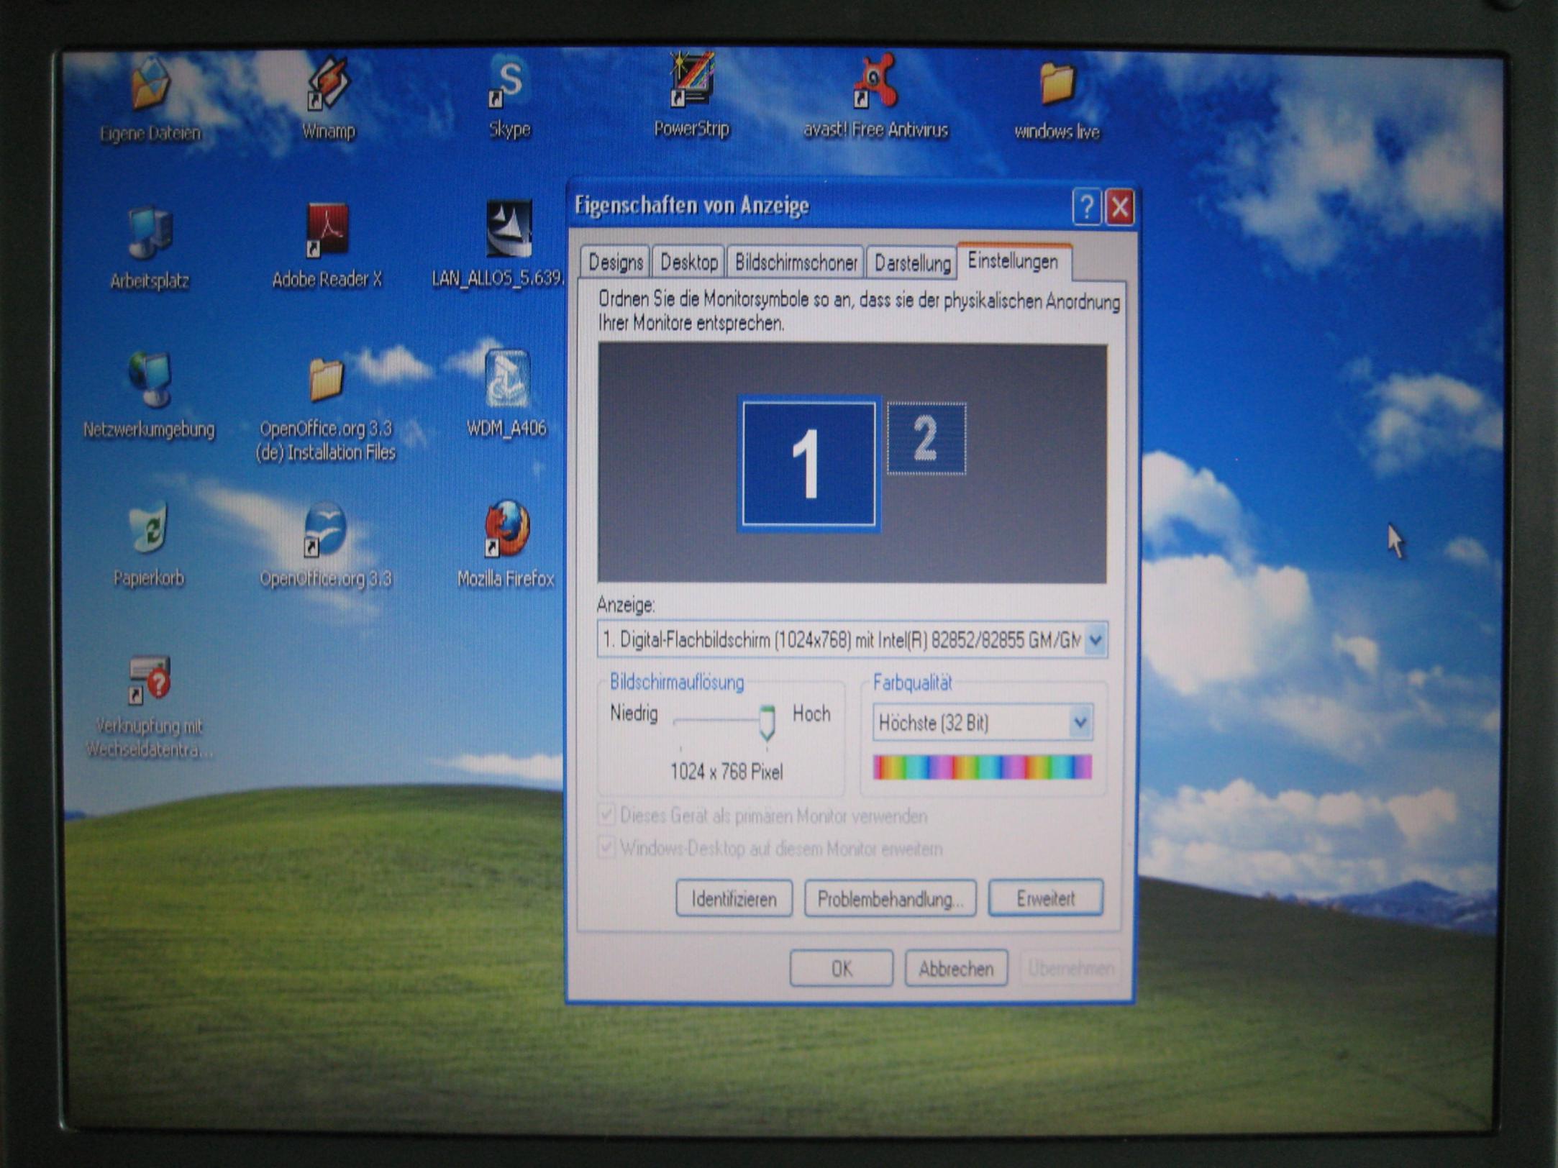Open the Anzeige display dropdown
The image size is (1558, 1168).
[1095, 639]
